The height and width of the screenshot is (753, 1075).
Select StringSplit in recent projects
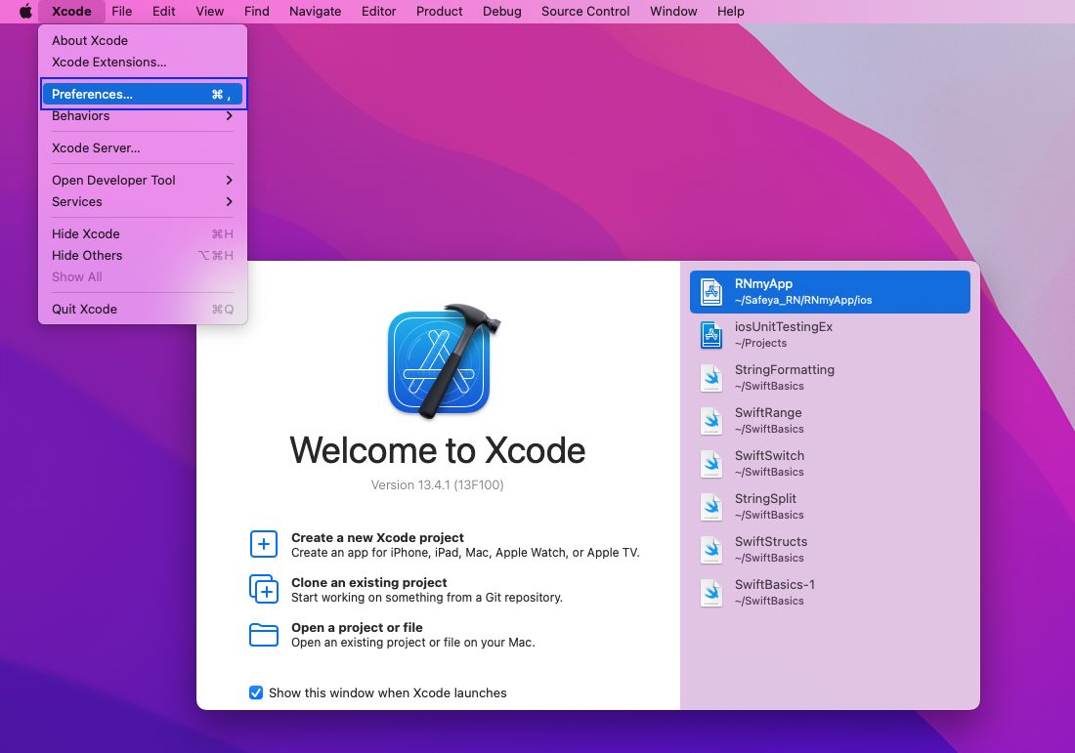[x=830, y=506]
